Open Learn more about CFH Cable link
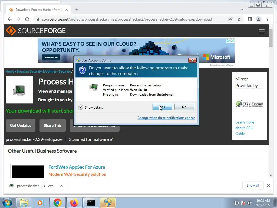 (x=245, y=128)
